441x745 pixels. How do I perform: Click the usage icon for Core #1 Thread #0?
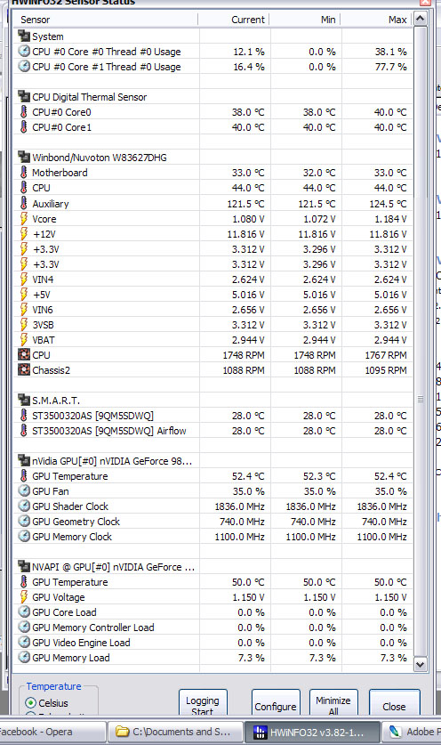coord(24,67)
